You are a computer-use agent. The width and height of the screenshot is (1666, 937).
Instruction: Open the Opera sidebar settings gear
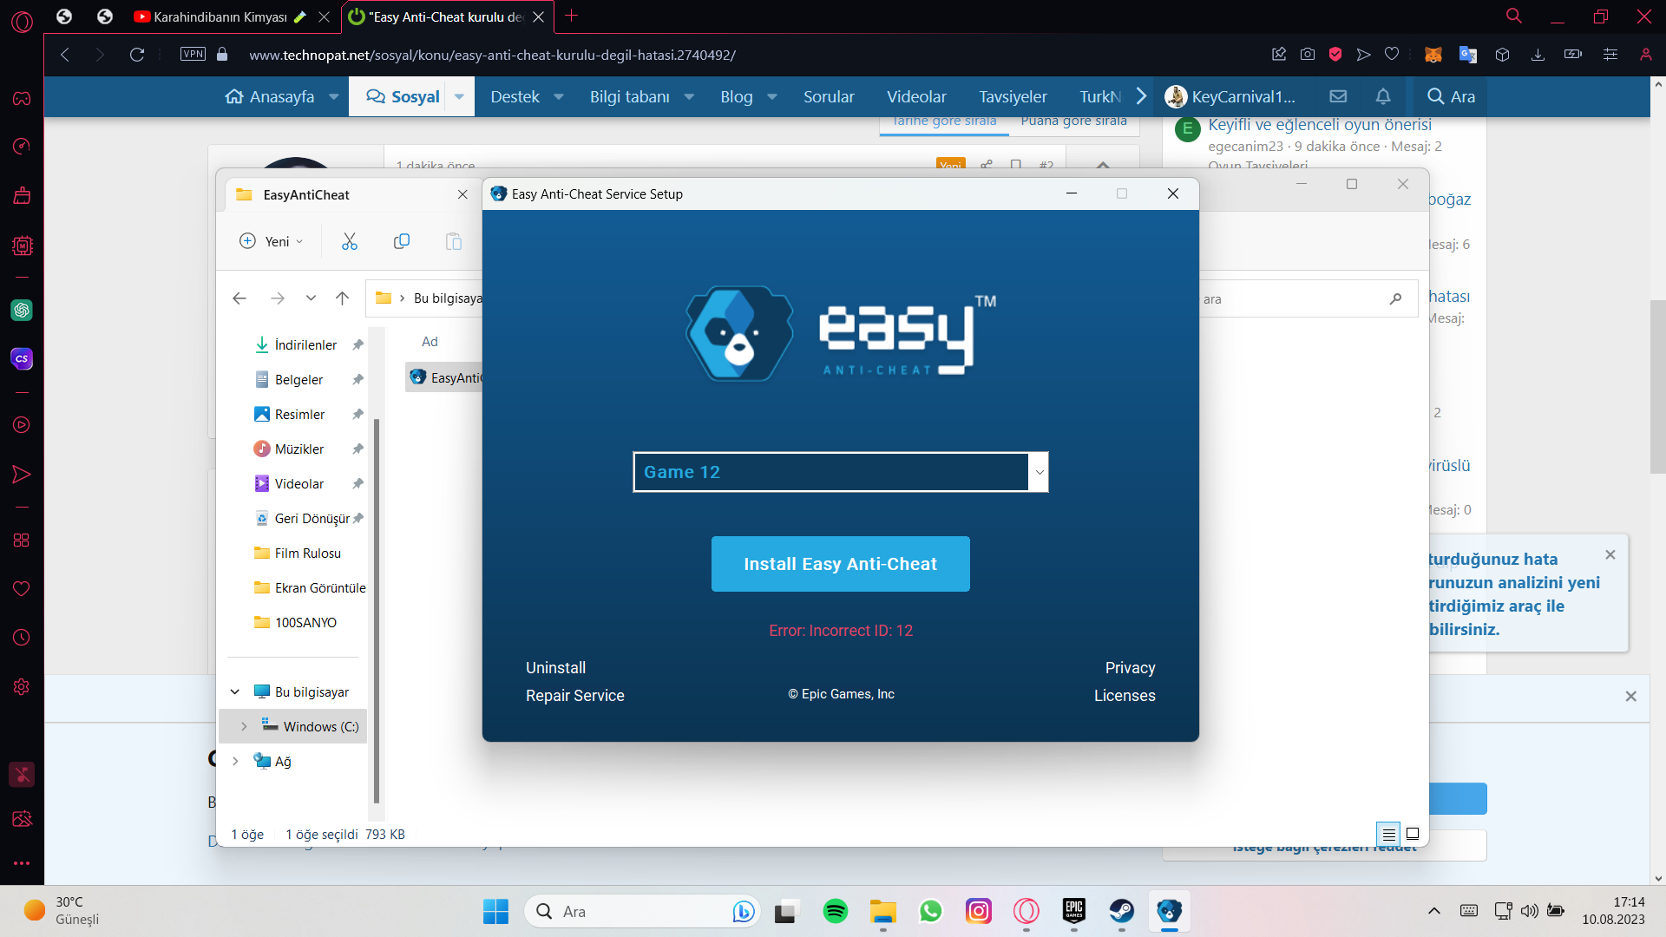tap(22, 686)
